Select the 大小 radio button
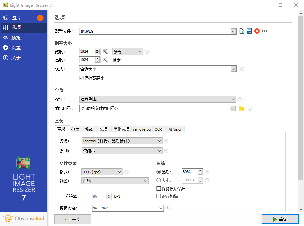This screenshot has width=304, height=226. pyautogui.click(x=159, y=180)
